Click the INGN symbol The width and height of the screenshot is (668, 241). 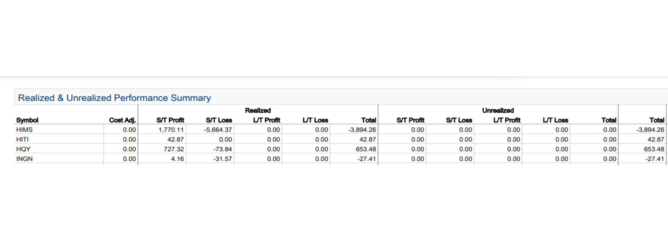click(24, 159)
